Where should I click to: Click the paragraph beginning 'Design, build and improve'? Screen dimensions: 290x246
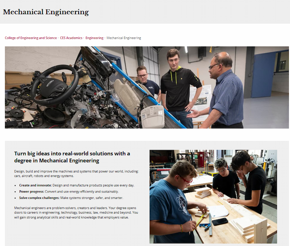(x=76, y=174)
